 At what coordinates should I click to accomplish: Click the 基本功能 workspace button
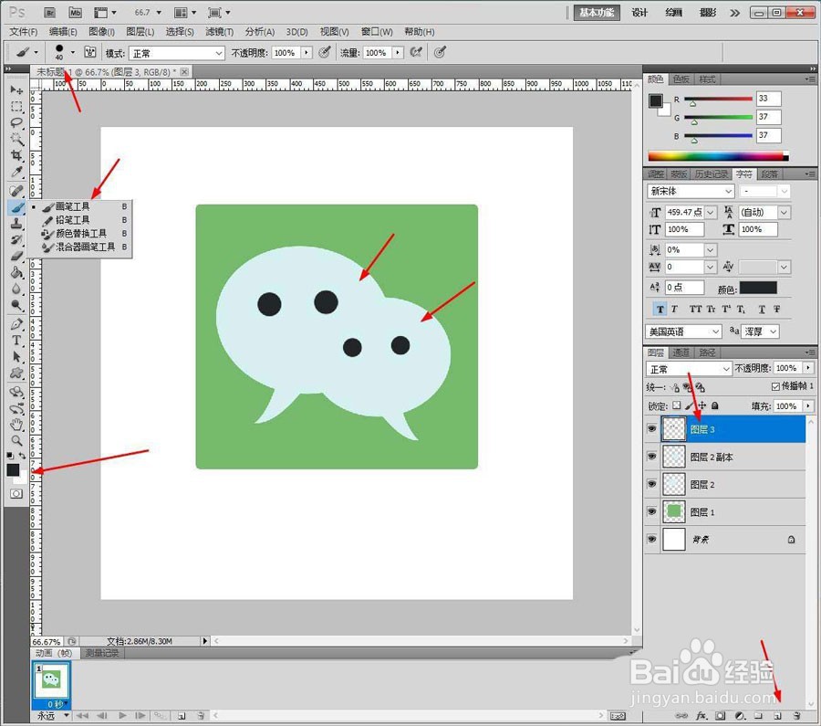[597, 13]
